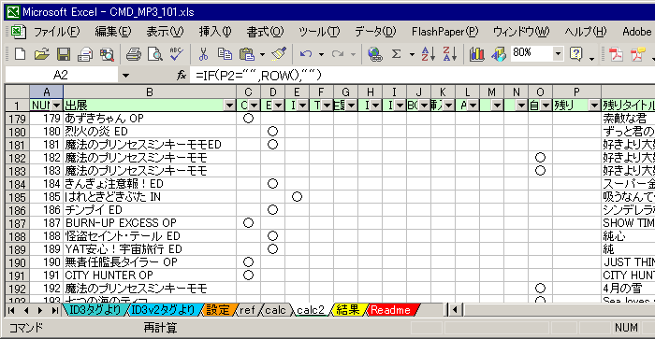This screenshot has width=655, height=339.
Task: Sort descending with the Z-A icon
Action: coord(450,54)
